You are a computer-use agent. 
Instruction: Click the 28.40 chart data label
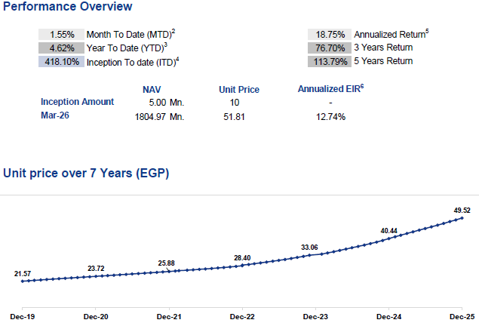[x=242, y=258]
